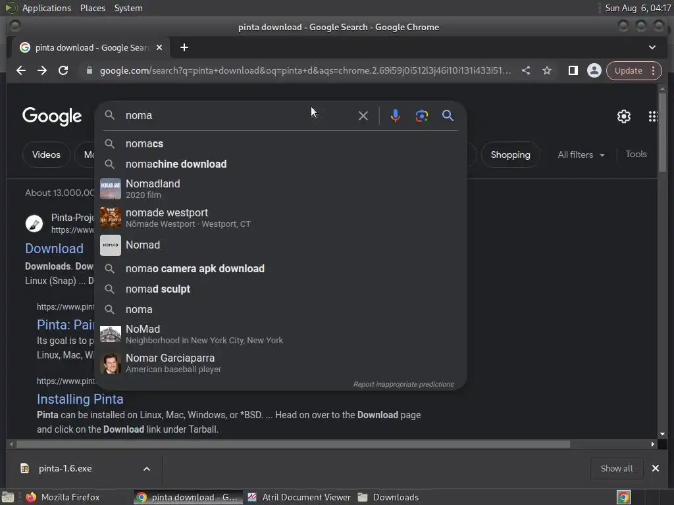674x505 pixels.
Task: Close the downloads bar
Action: pos(656,468)
